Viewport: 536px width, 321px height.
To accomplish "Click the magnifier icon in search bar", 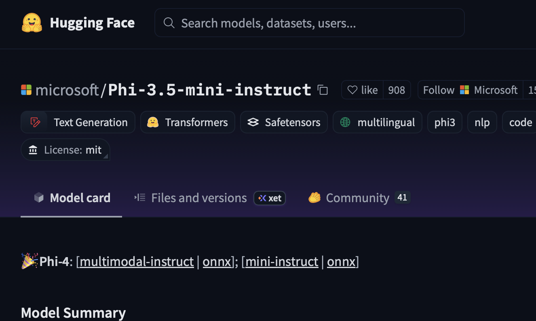I will tap(169, 23).
